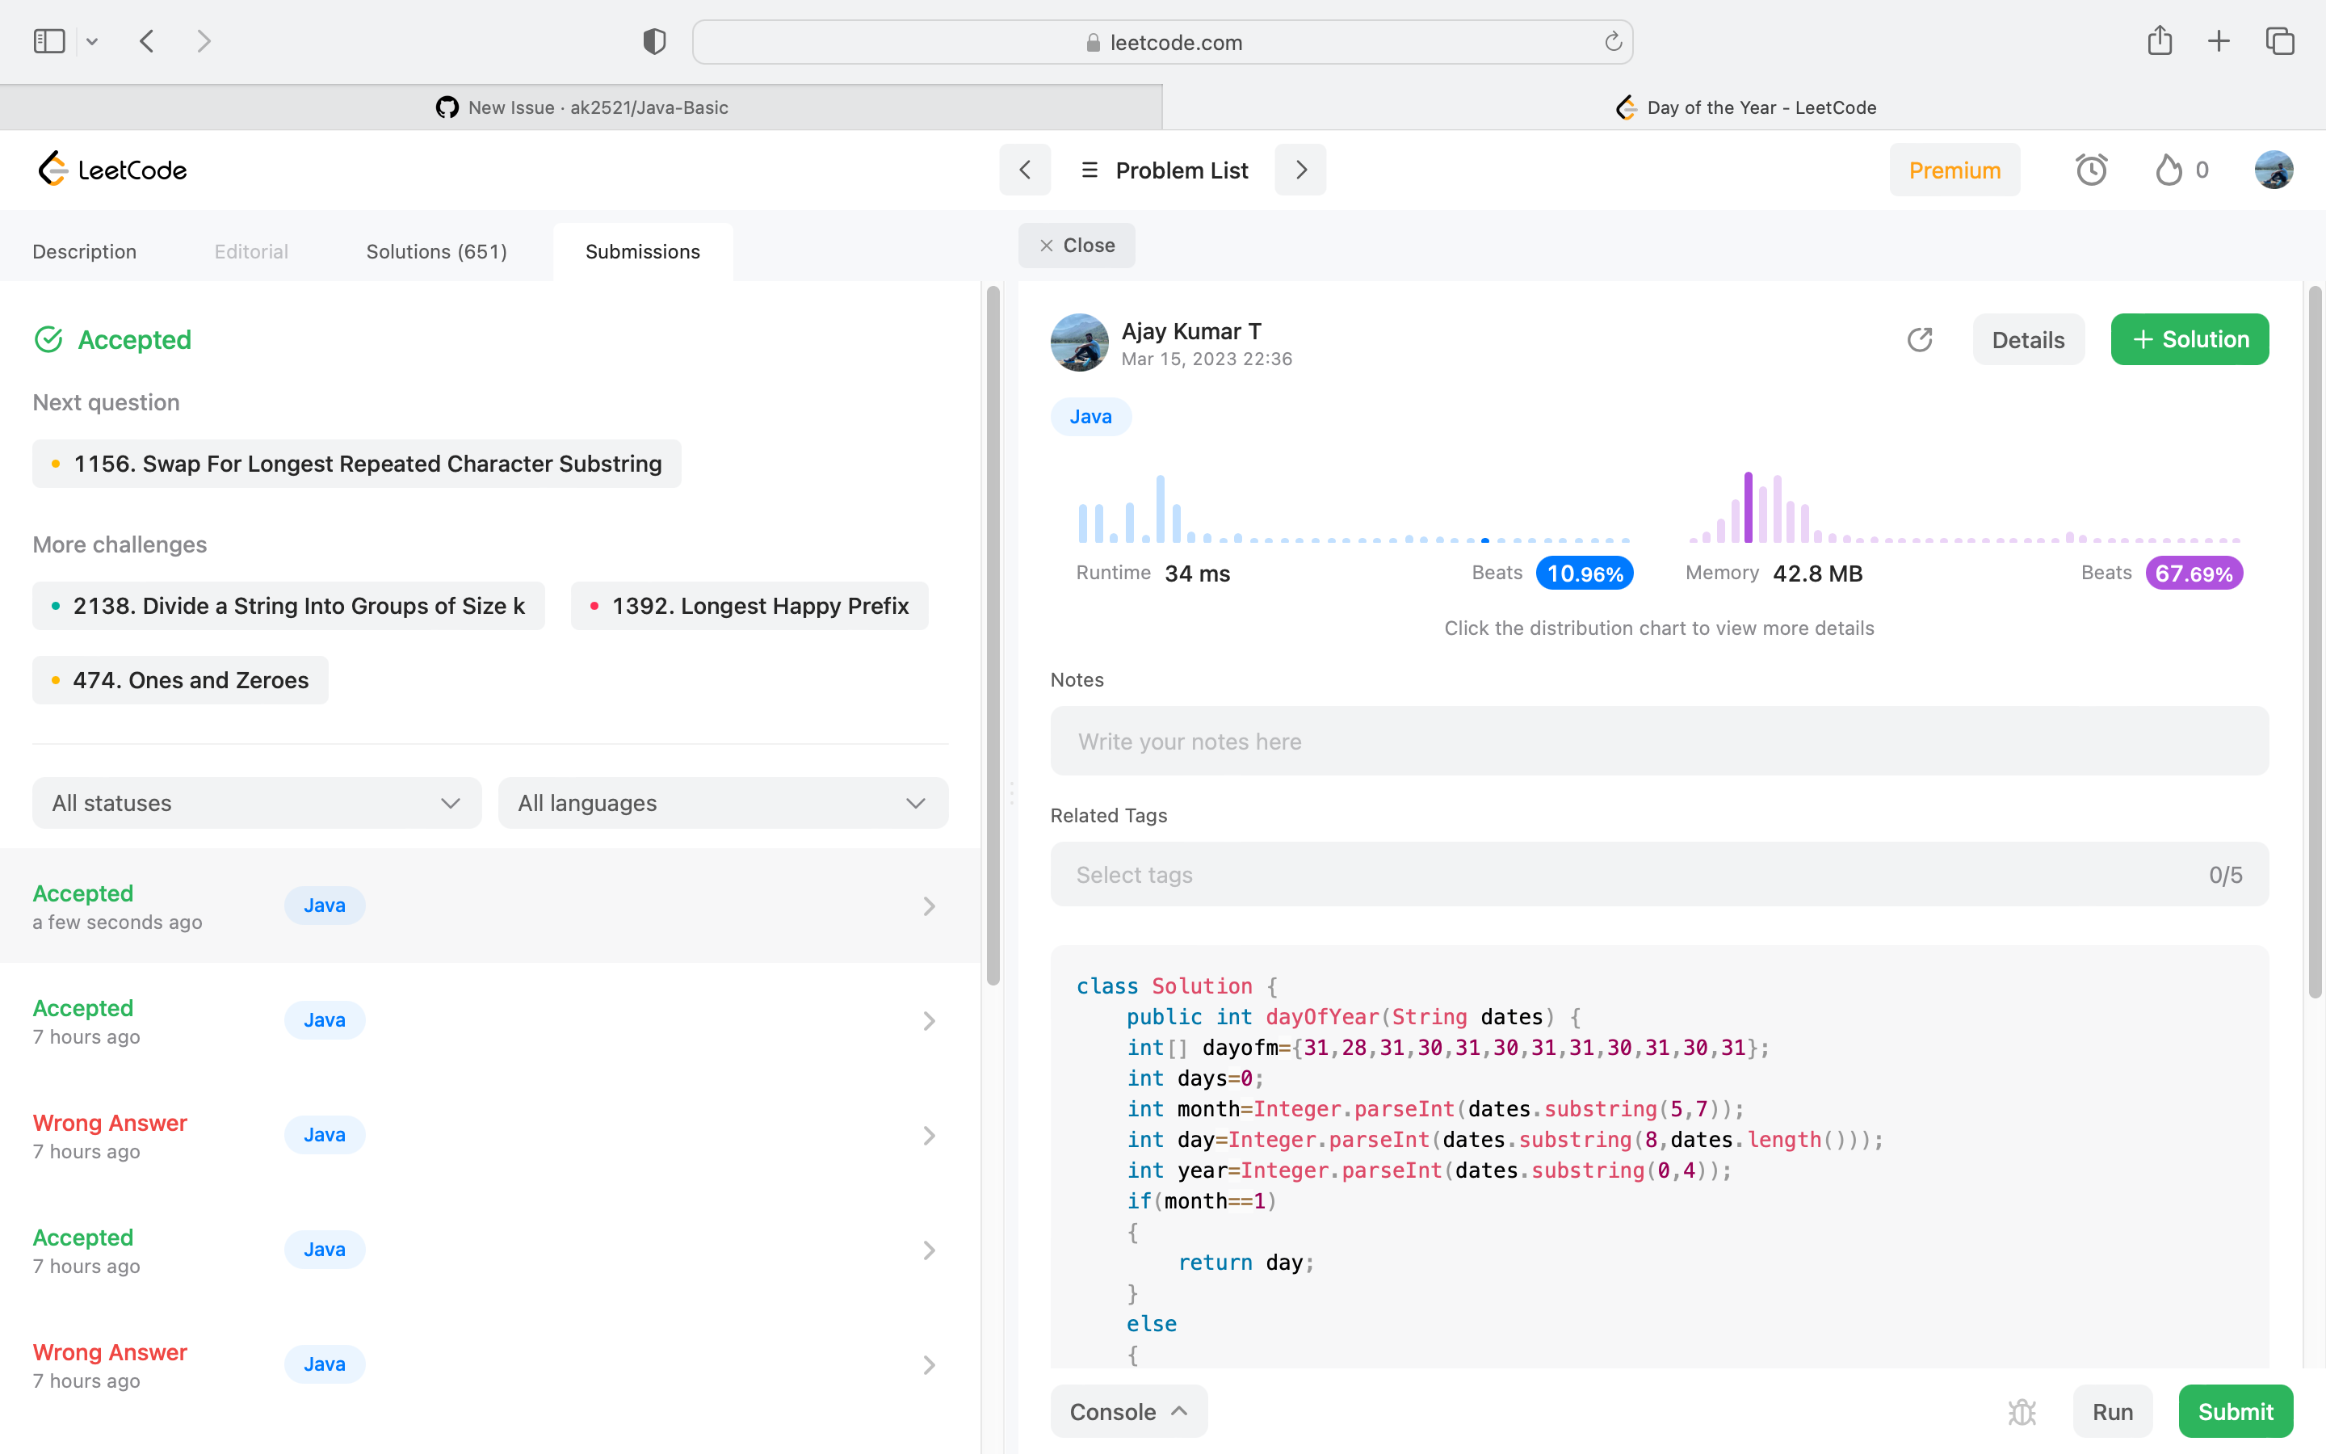This screenshot has width=2326, height=1454.
Task: Switch to the Description tab
Action: (85, 251)
